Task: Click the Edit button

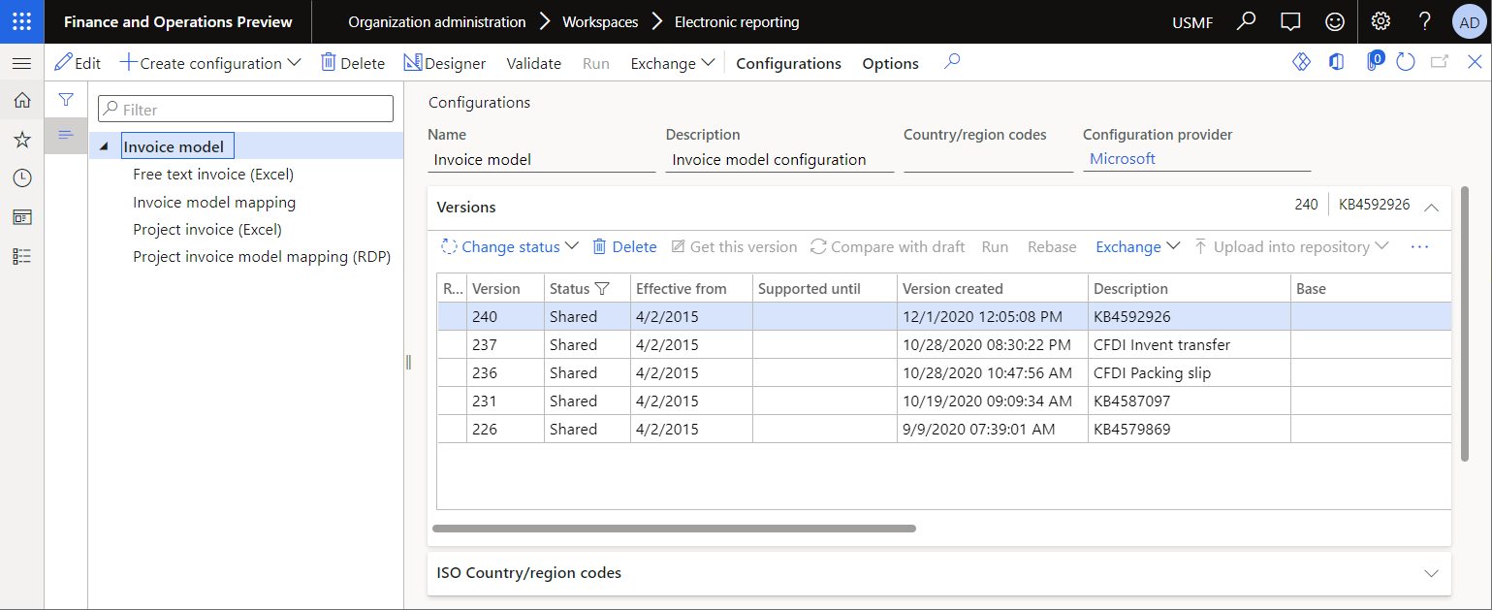Action: (77, 62)
